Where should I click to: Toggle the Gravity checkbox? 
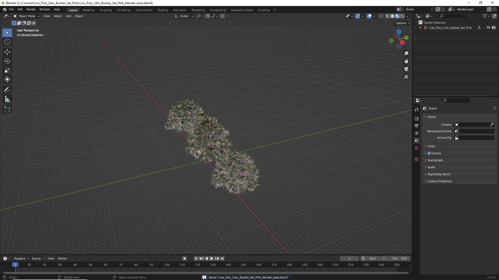coord(429,153)
